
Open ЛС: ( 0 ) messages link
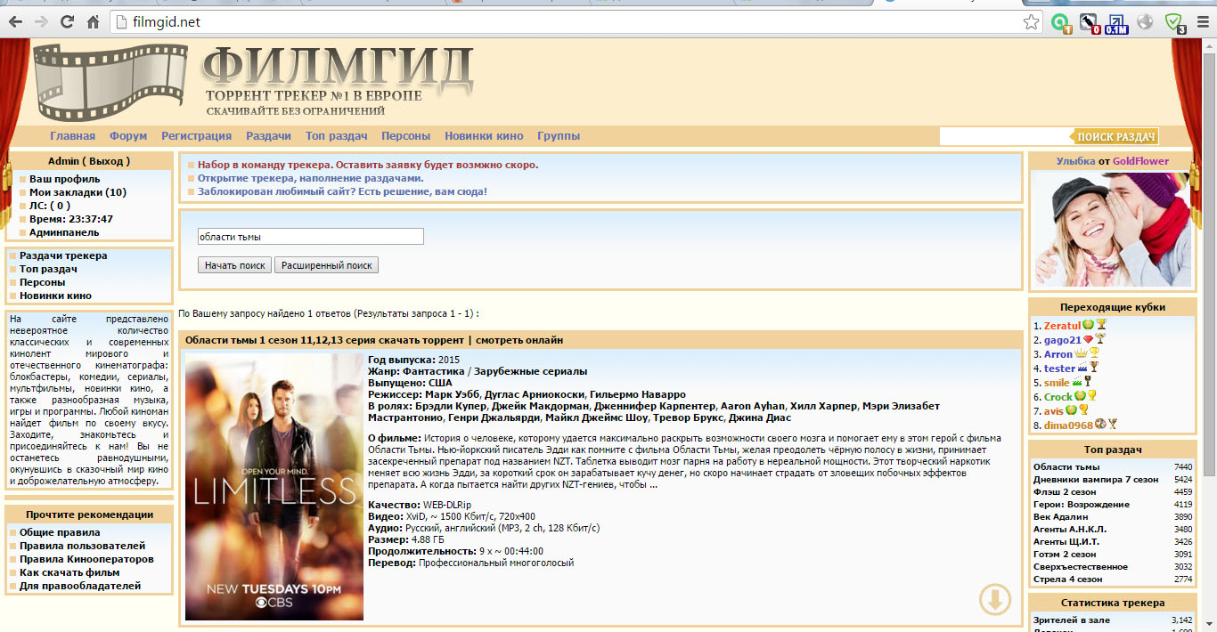point(50,206)
